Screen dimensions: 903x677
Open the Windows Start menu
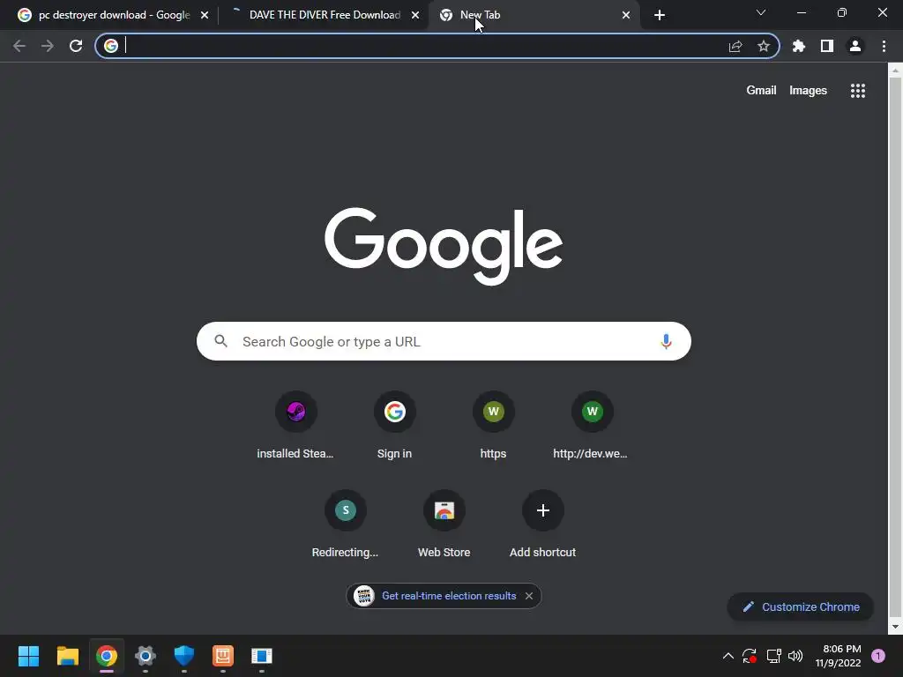(x=28, y=656)
